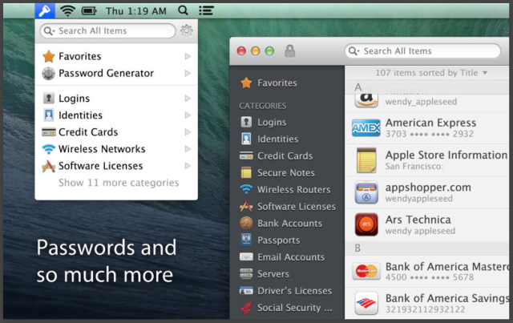
Task: Click the MasterCard logo icon in item list
Action: [366, 271]
